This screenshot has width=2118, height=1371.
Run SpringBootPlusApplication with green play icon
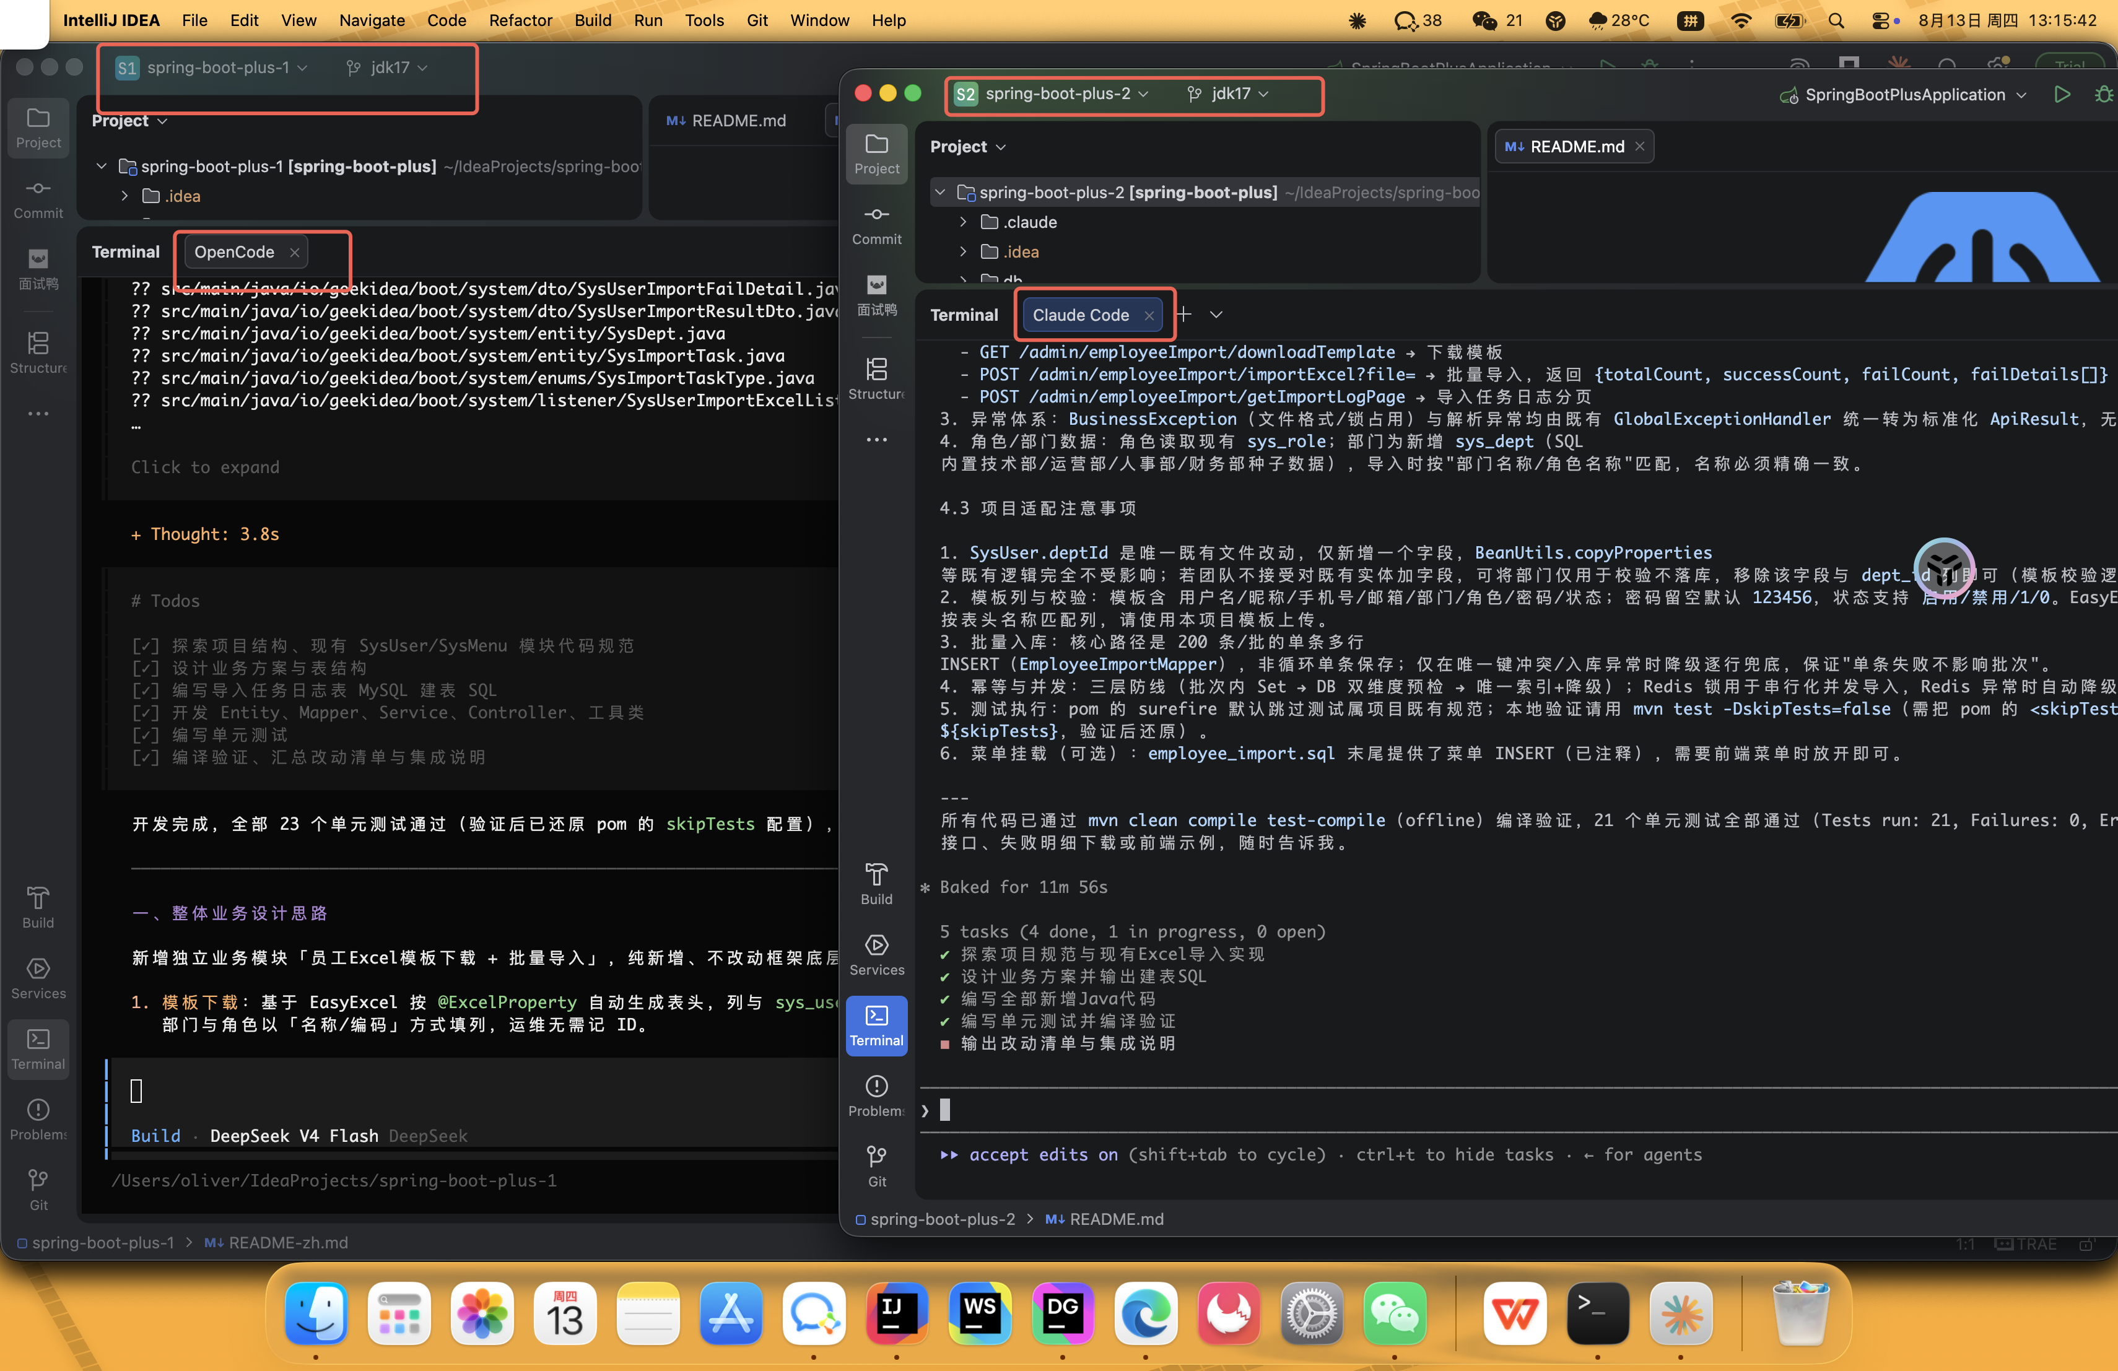point(2061,94)
